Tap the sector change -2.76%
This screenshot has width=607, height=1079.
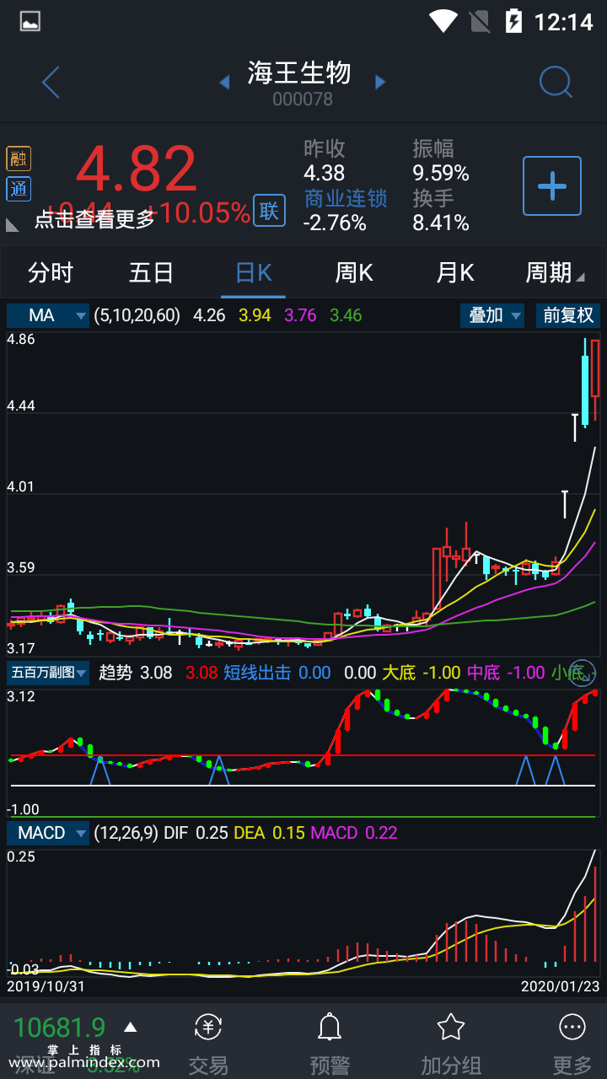point(335,223)
